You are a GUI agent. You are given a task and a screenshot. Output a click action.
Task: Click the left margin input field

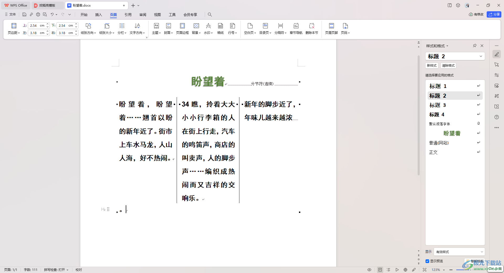coord(36,33)
